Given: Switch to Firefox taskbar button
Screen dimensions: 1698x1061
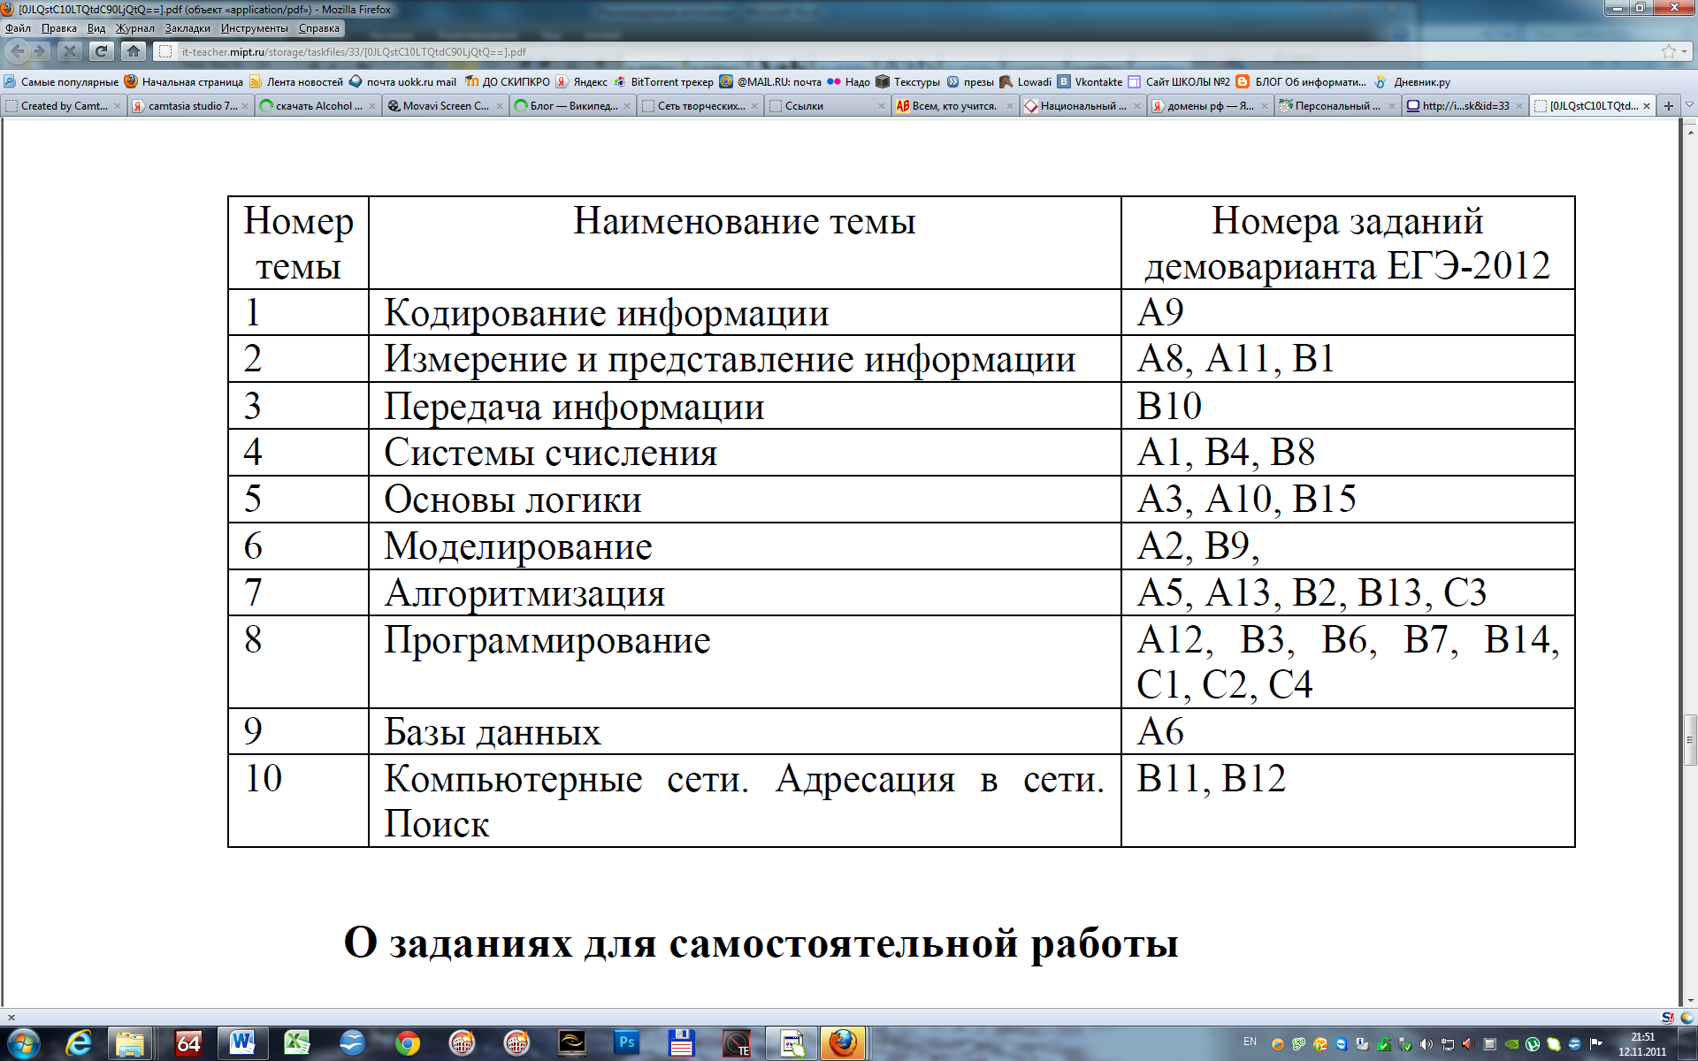Looking at the screenshot, I should coord(842,1043).
